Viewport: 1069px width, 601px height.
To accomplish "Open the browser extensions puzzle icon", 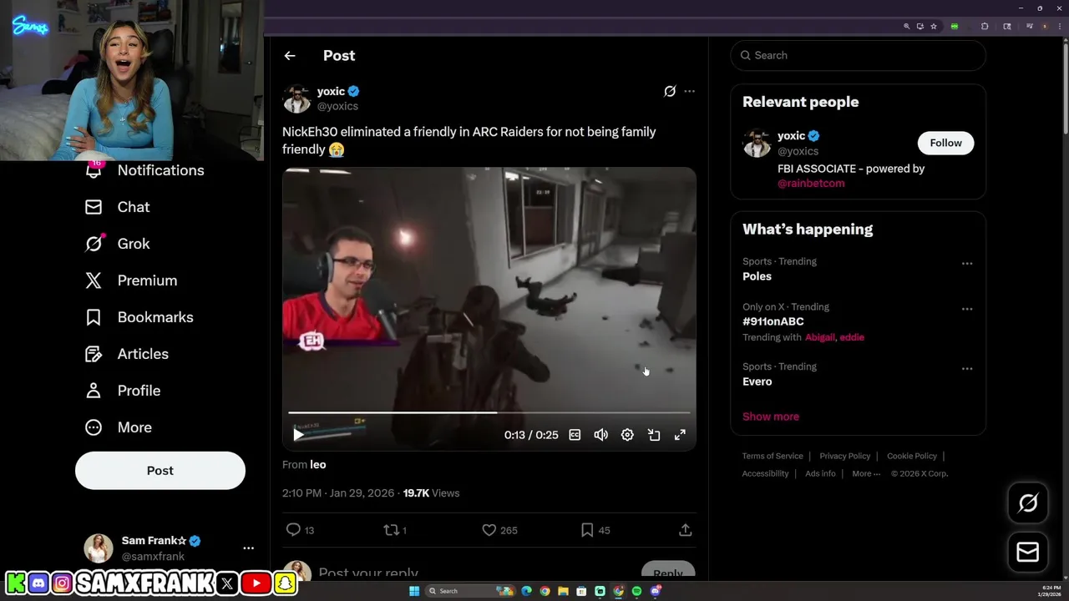I will pos(985,27).
